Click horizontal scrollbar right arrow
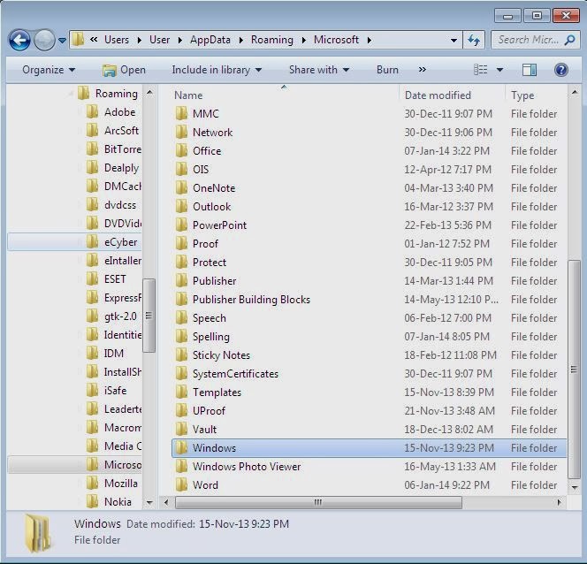This screenshot has width=587, height=564. 560,502
